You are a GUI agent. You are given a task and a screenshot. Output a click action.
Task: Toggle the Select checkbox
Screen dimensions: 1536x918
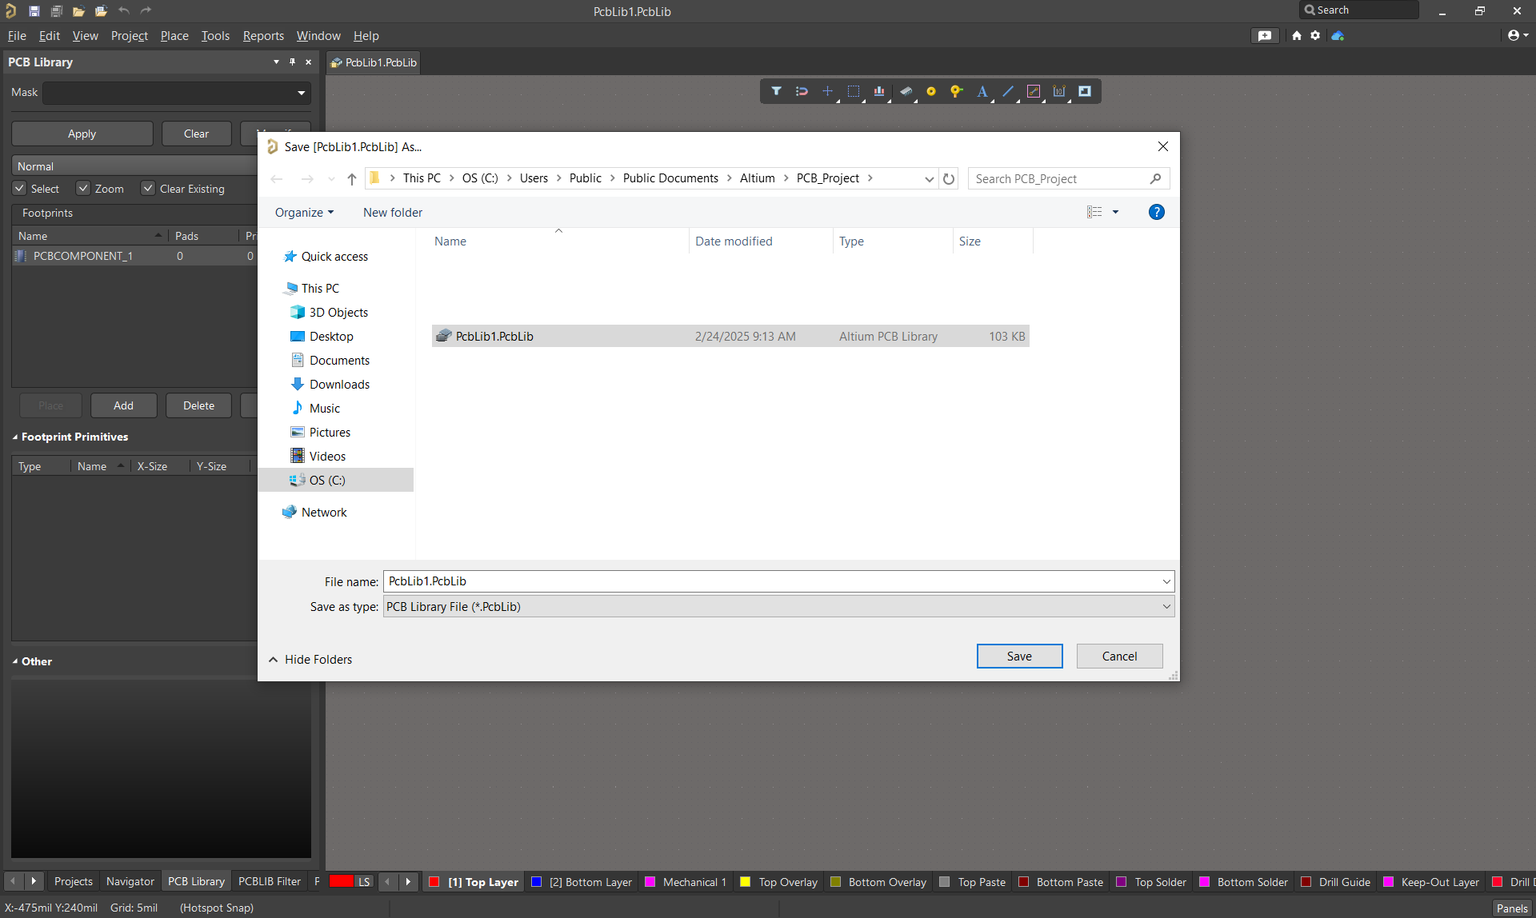(20, 189)
